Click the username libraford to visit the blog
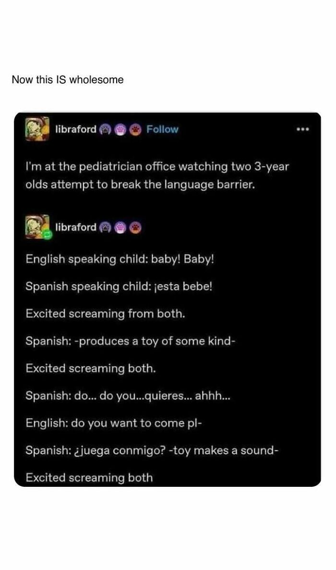336x570 pixels. [x=76, y=128]
